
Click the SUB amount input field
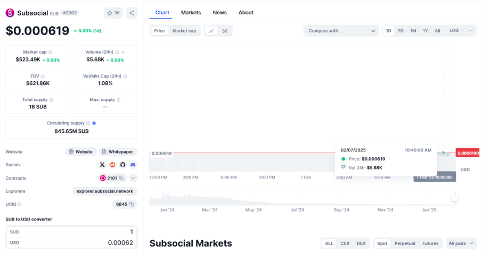click(71, 232)
